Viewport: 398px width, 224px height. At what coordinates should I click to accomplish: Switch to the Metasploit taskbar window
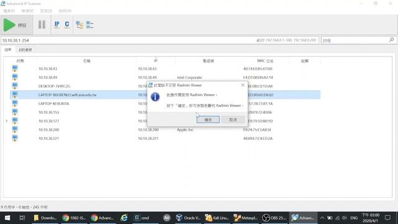pyautogui.click(x=246, y=218)
